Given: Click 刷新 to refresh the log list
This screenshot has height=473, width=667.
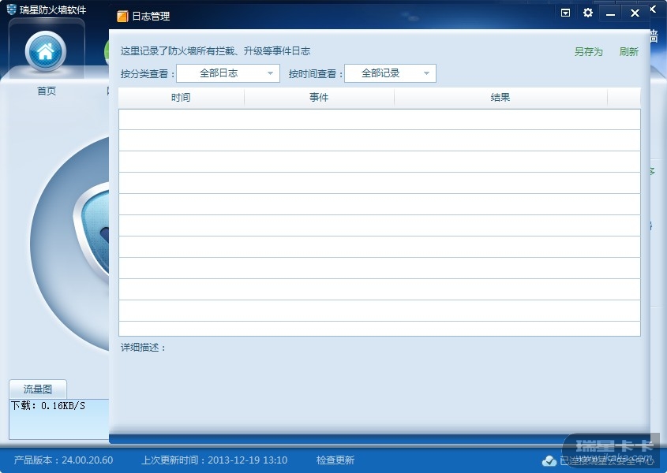Looking at the screenshot, I should [x=628, y=52].
